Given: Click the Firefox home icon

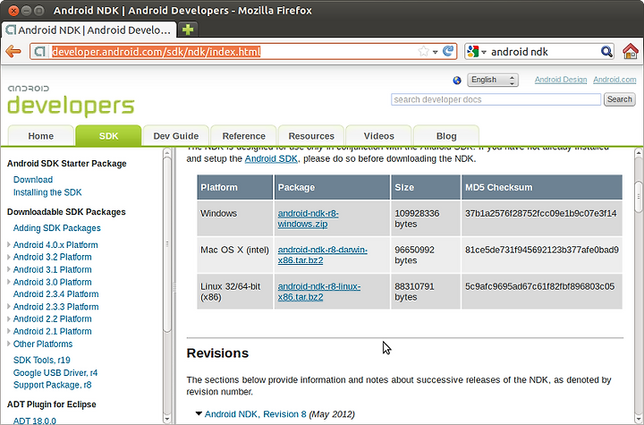Looking at the screenshot, I should point(630,52).
